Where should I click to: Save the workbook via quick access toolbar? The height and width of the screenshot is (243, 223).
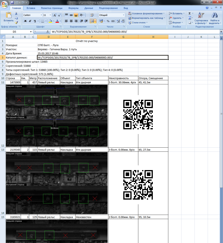pyautogui.click(x=12, y=3)
